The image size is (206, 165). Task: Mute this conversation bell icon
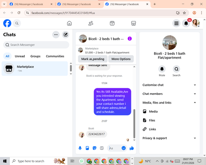click(162, 69)
